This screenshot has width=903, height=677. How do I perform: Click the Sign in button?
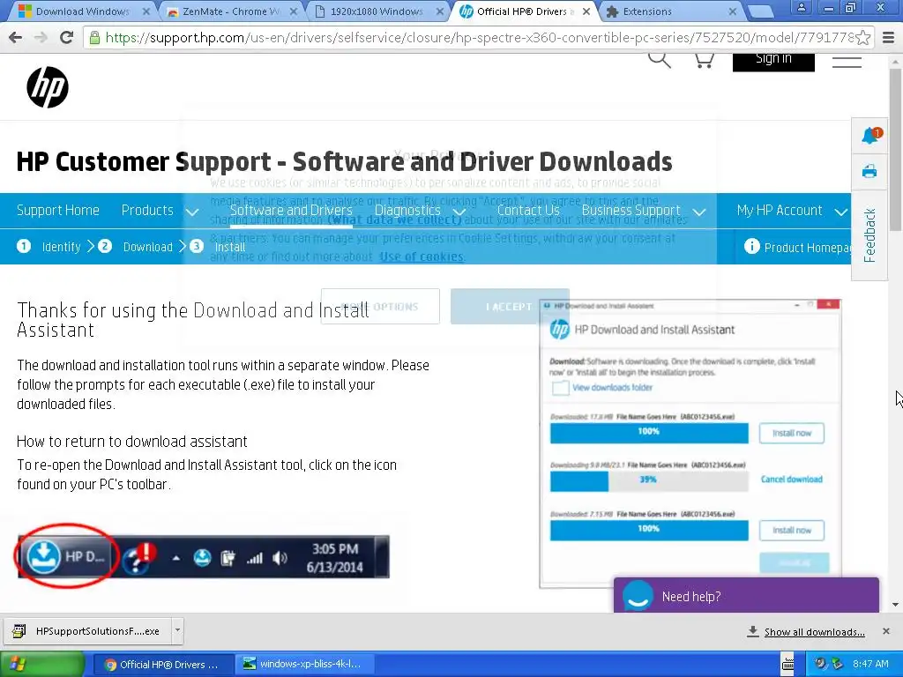click(773, 61)
